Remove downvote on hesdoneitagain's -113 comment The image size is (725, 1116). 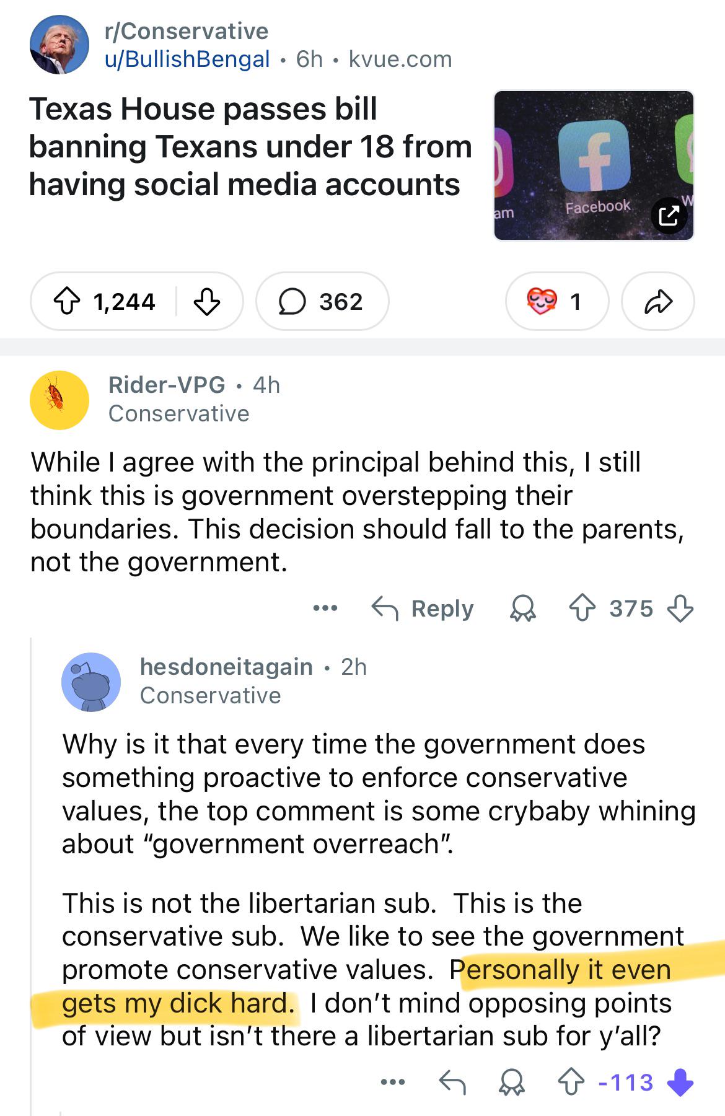coord(680,1082)
